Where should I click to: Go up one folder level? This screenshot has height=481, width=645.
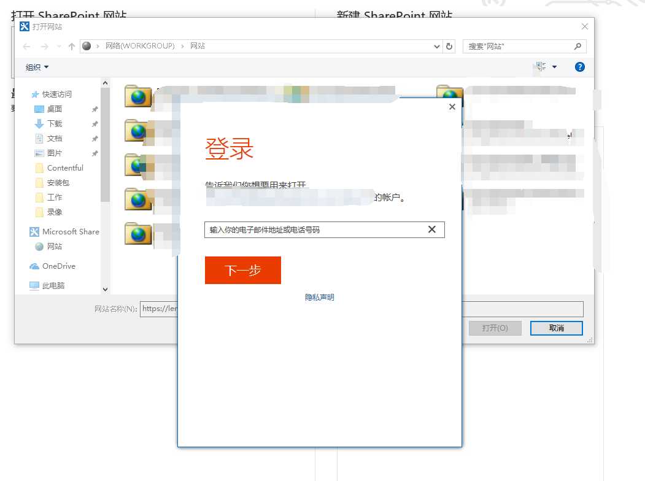(72, 47)
